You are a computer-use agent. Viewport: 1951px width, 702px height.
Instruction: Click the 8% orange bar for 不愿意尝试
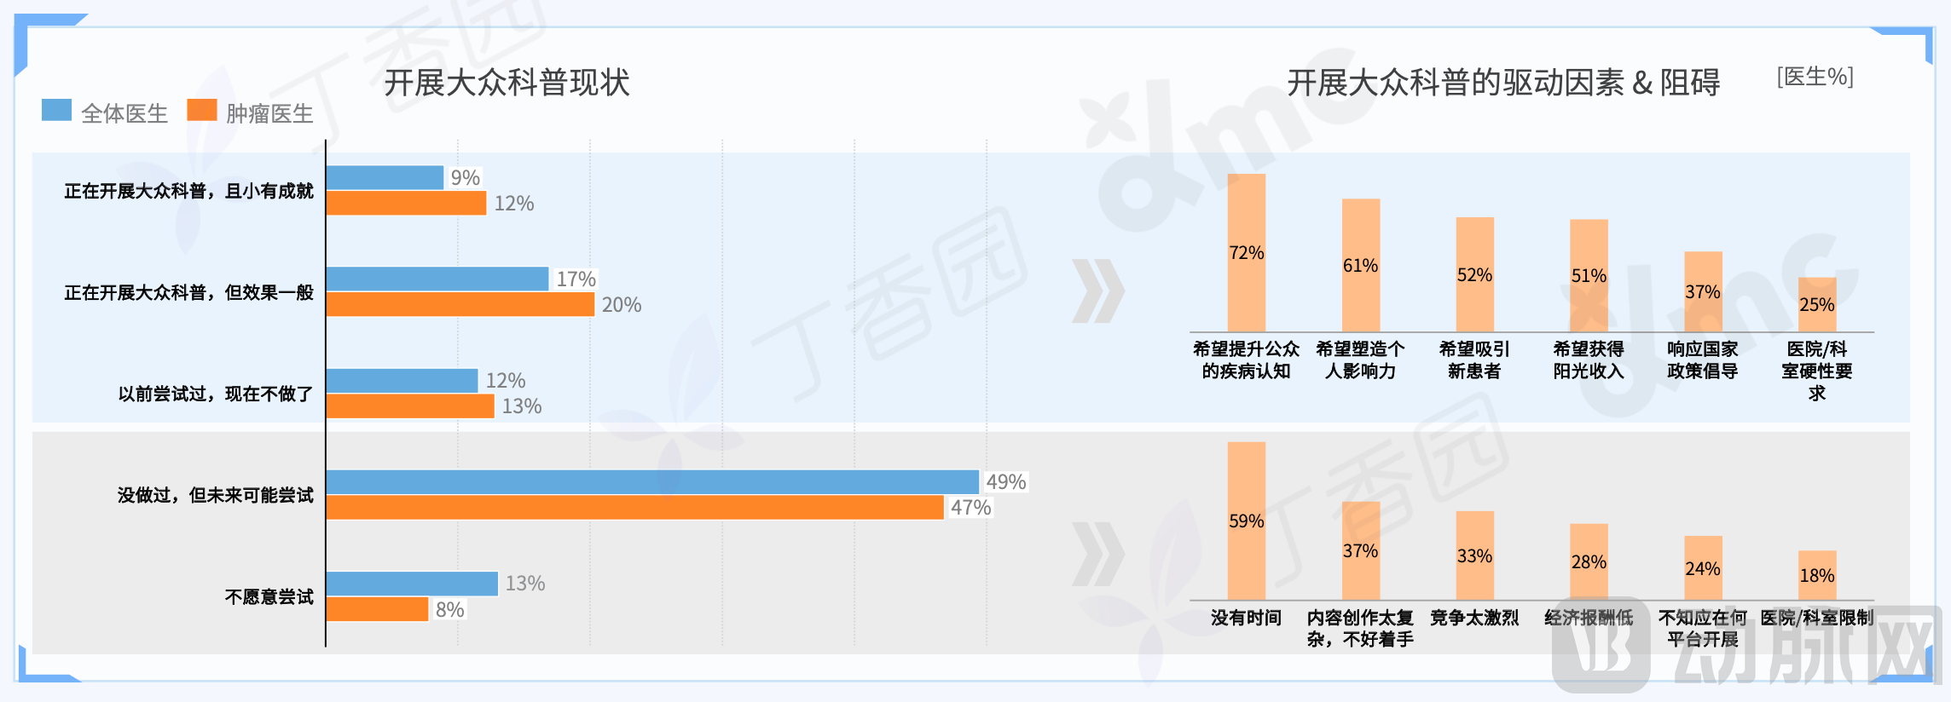(x=377, y=609)
